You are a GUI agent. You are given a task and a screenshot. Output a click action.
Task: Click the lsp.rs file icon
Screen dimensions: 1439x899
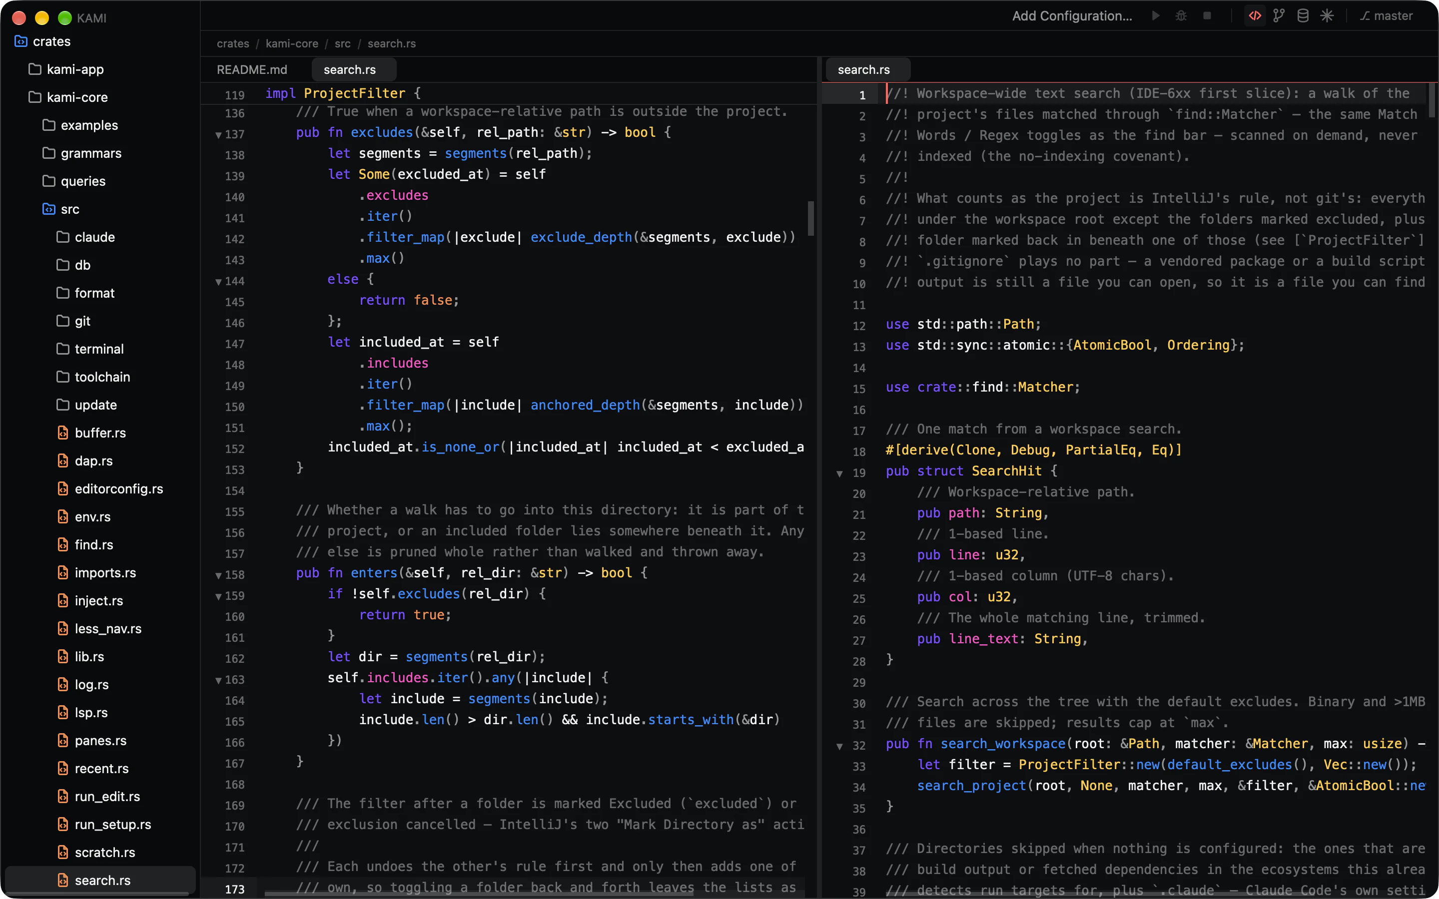[62, 712]
